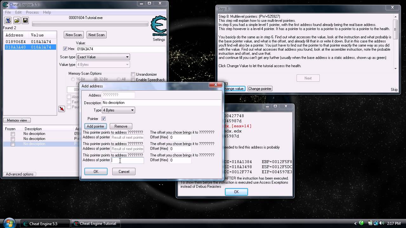406x228 pixels.
Task: Click the Address column header
Action: click(x=16, y=35)
